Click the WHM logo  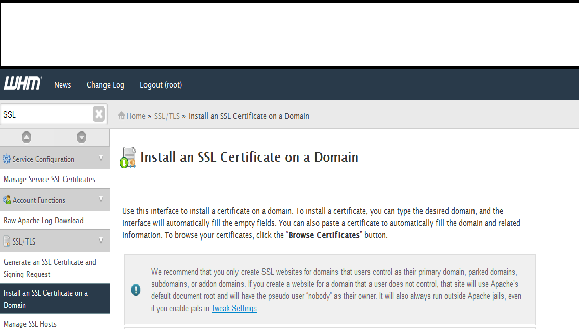pos(21,83)
